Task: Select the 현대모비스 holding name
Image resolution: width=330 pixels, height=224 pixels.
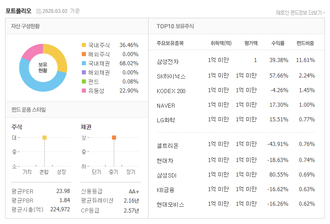Action: click(170, 205)
